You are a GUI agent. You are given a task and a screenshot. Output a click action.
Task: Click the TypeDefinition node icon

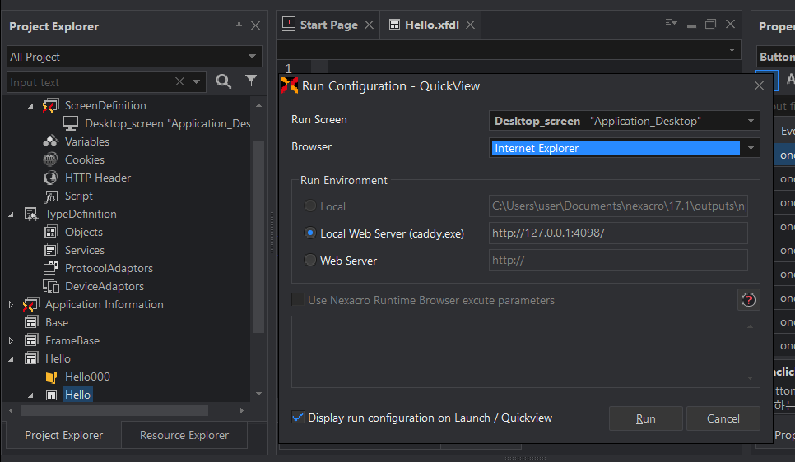[31, 215]
